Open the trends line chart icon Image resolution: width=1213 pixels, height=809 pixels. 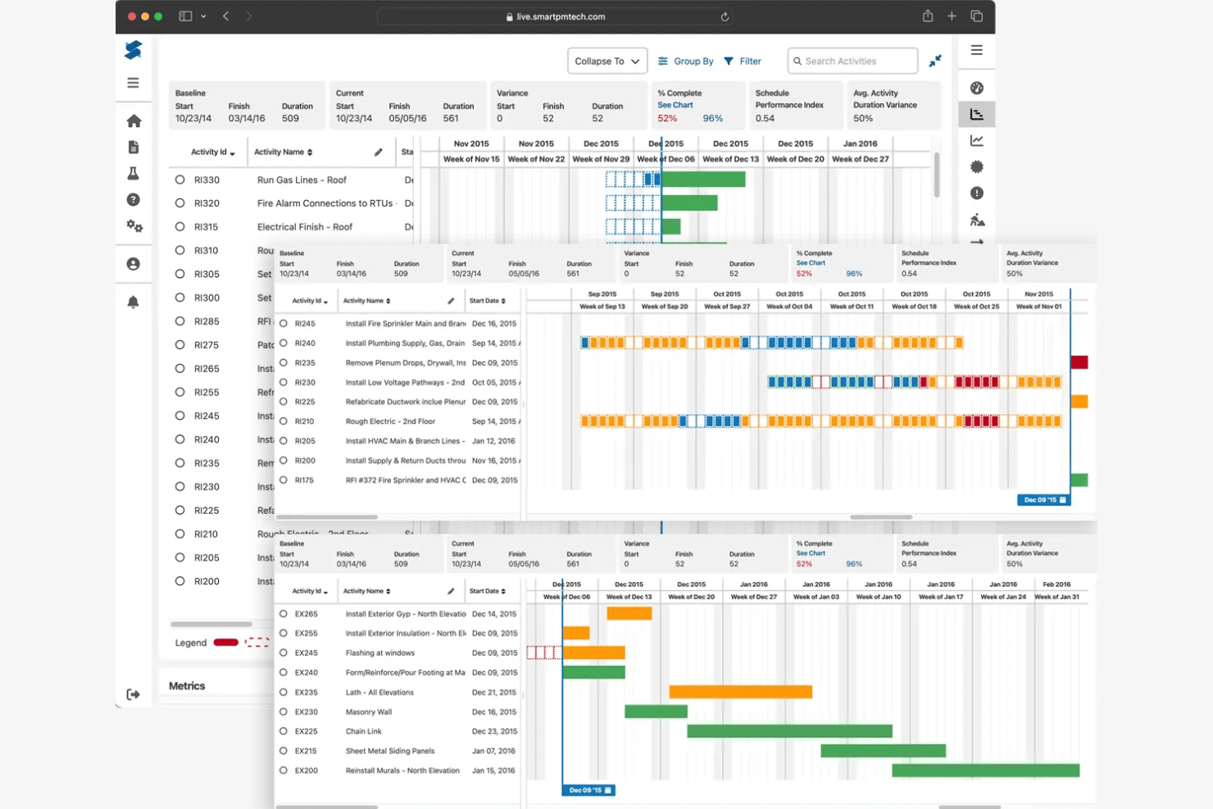976,139
